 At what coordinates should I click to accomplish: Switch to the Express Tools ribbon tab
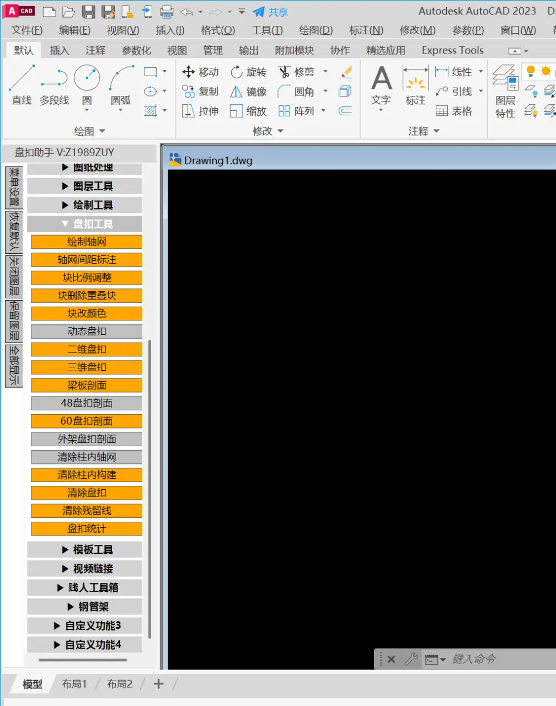tap(452, 50)
